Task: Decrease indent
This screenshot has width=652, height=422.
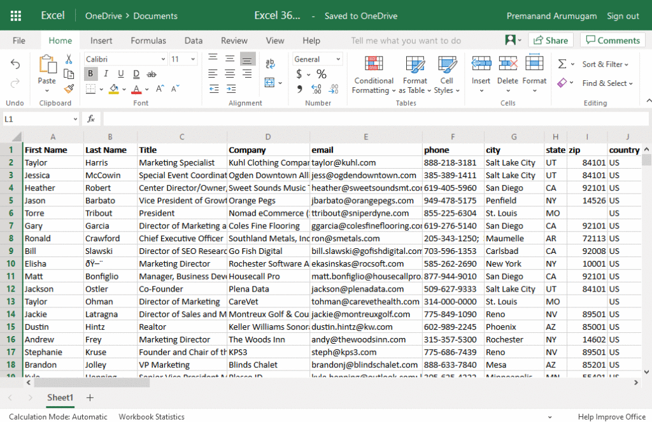Action: click(x=214, y=89)
